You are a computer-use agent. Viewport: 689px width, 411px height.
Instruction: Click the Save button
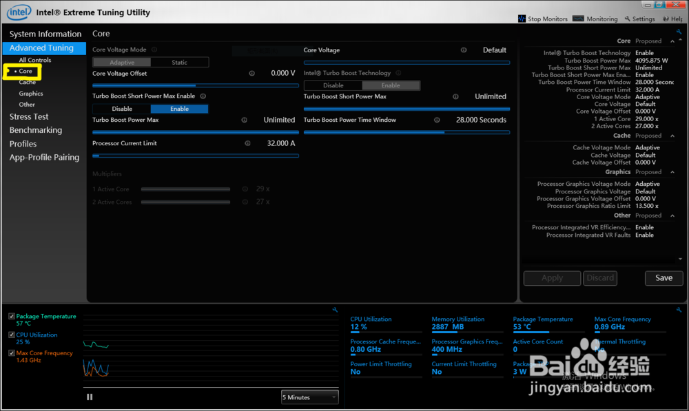pos(664,278)
